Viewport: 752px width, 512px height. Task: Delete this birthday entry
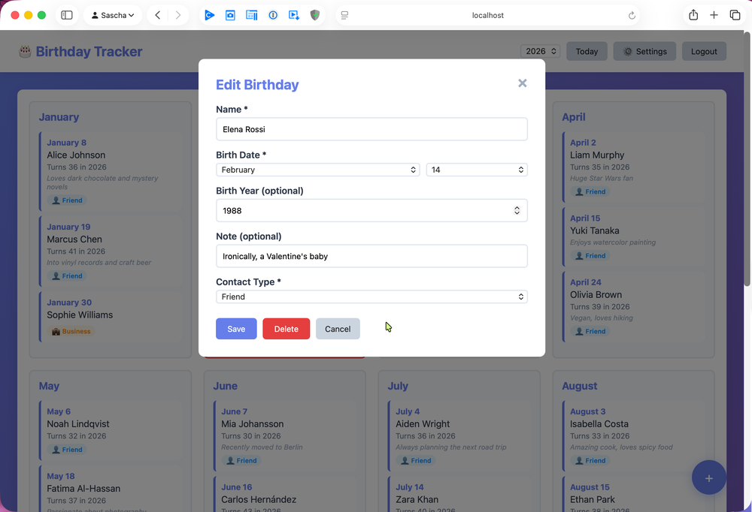(x=287, y=329)
